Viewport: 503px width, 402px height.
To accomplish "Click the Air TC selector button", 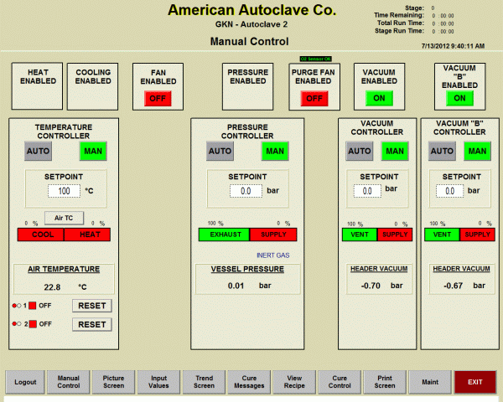I will coord(64,218).
